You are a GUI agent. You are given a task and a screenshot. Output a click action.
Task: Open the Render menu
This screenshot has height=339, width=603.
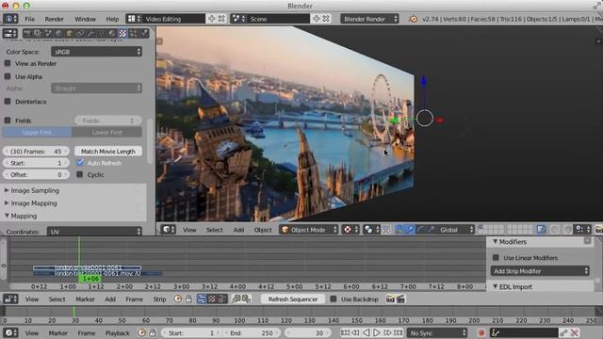[x=55, y=19]
